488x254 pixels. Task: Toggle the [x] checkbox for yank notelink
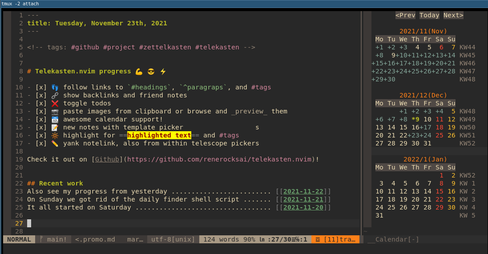click(x=41, y=144)
